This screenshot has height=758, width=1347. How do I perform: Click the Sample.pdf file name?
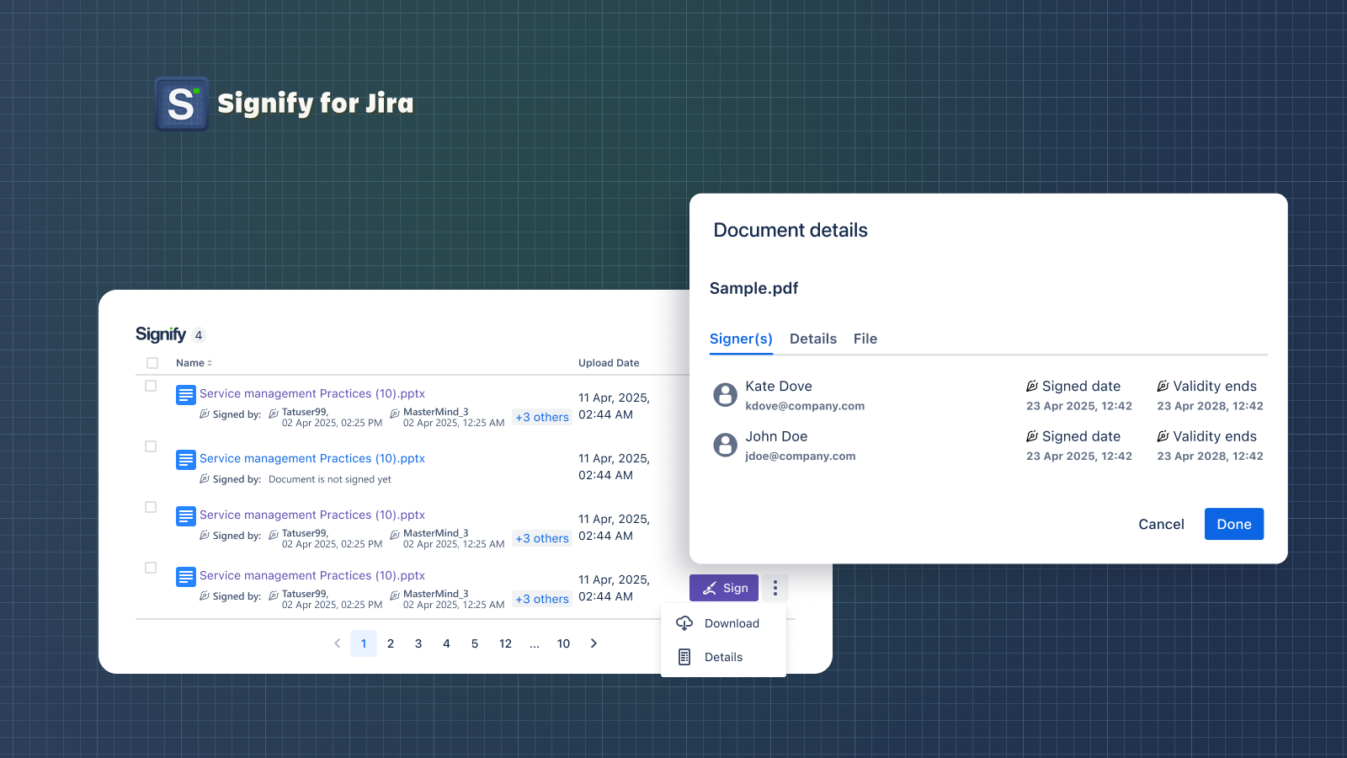(x=753, y=288)
